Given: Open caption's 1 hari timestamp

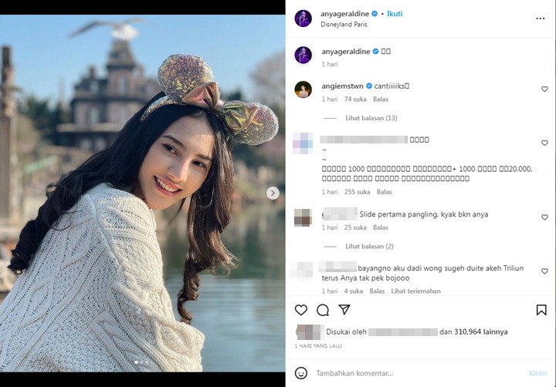Looking at the screenshot, I should coord(330,64).
